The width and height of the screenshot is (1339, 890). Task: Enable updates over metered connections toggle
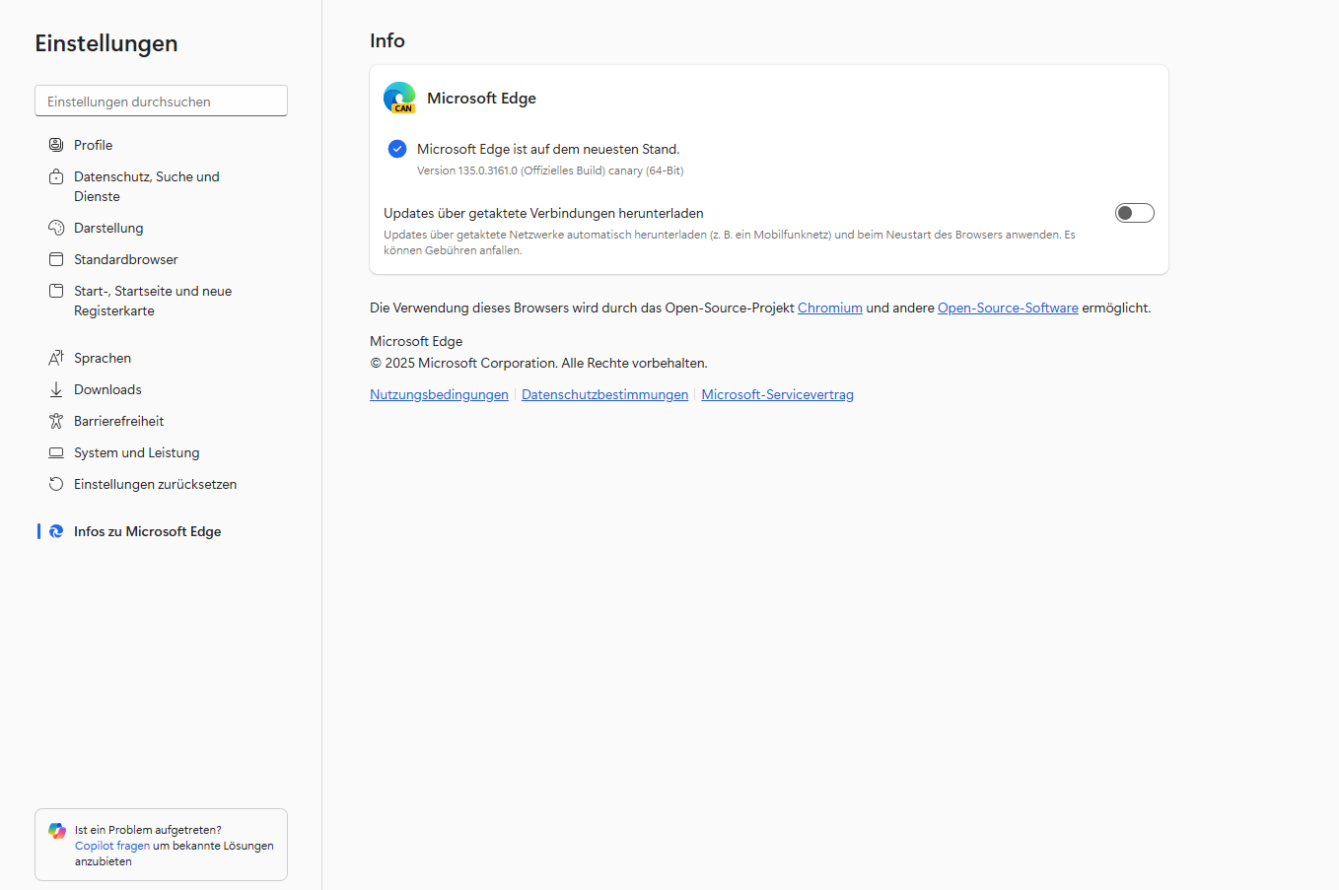[x=1134, y=213]
